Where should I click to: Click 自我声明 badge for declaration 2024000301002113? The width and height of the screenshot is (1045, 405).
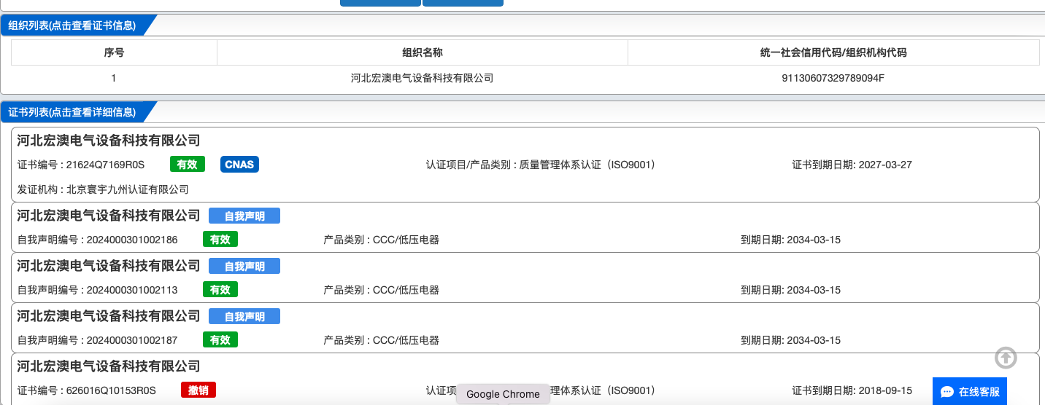(244, 266)
